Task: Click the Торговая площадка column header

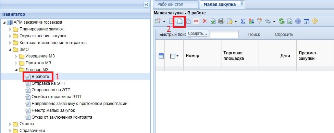Action: pyautogui.click(x=234, y=56)
